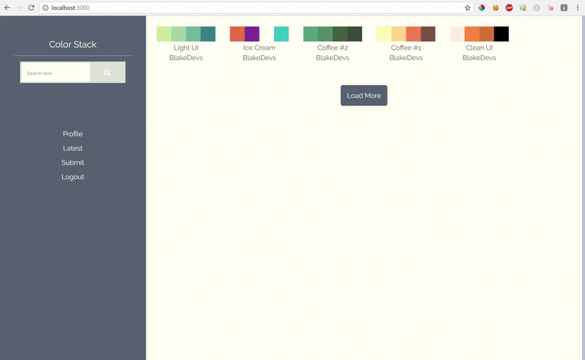This screenshot has height=360, width=585.
Task: Open the Light UI palette title
Action: [x=186, y=48]
